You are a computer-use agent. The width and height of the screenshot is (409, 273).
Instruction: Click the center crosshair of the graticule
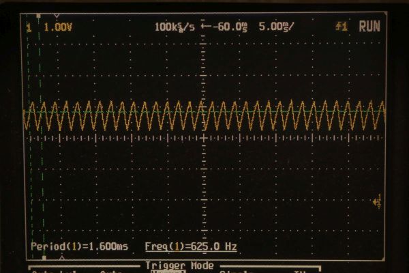(x=204, y=137)
